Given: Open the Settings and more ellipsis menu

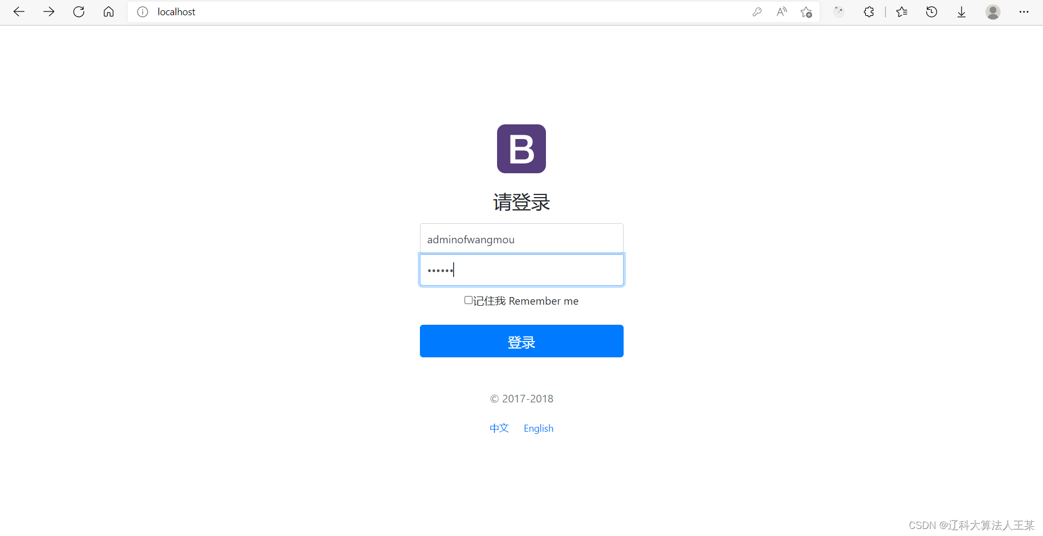Looking at the screenshot, I should pos(1024,12).
